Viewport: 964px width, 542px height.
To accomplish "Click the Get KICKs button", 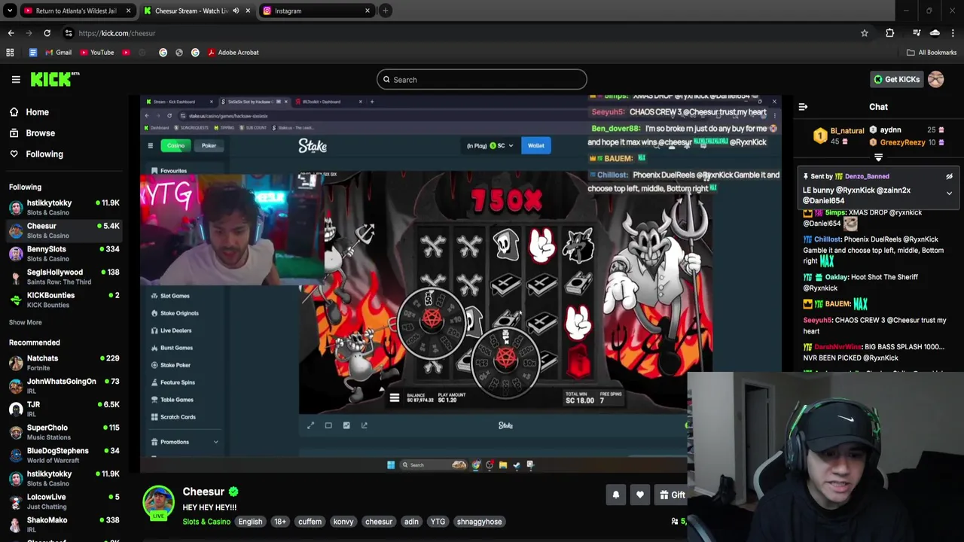I will 896,79.
